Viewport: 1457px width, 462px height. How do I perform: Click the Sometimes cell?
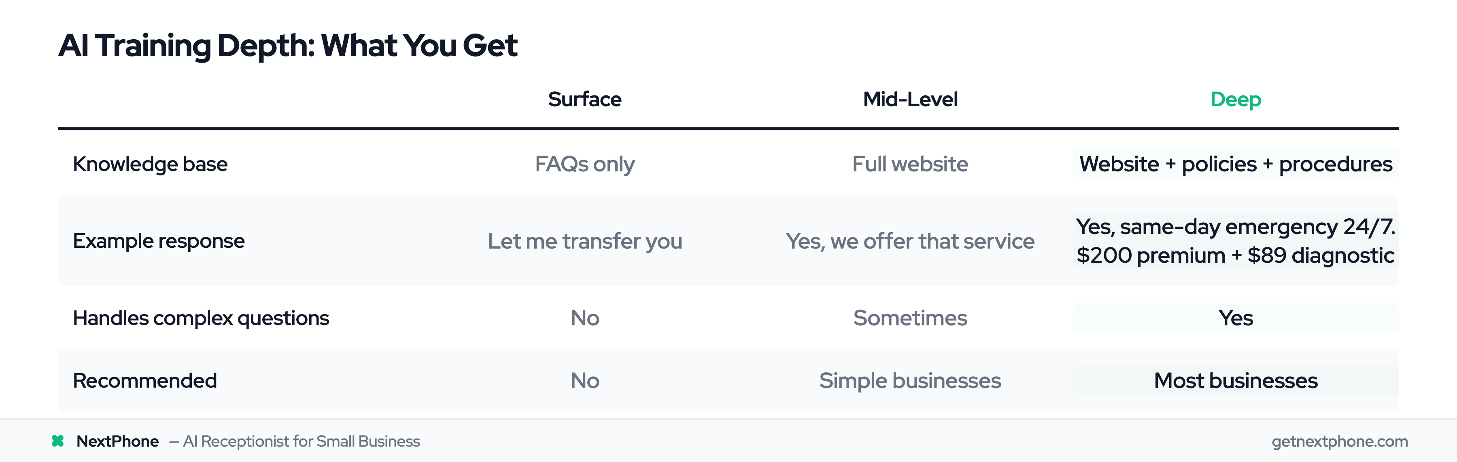(909, 318)
